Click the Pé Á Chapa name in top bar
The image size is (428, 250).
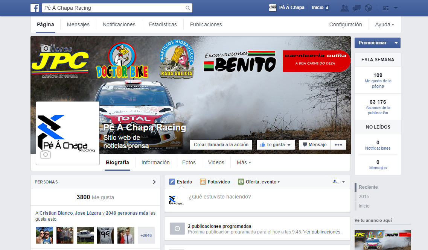292,8
